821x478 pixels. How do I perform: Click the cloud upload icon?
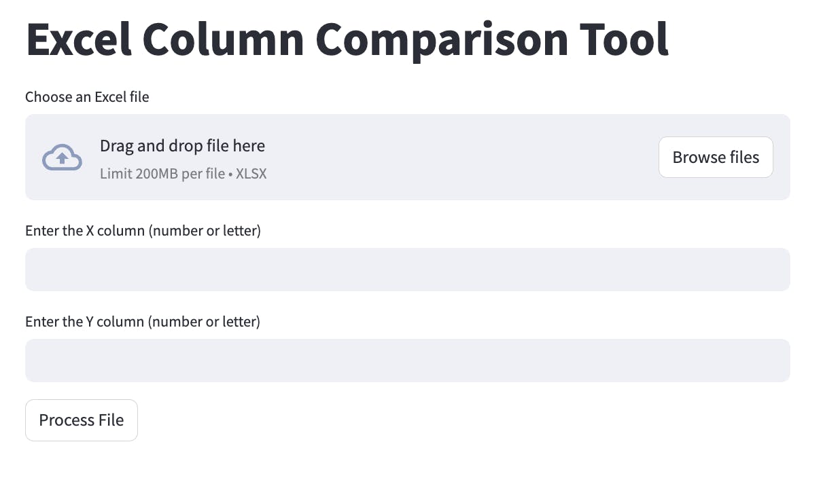62,158
